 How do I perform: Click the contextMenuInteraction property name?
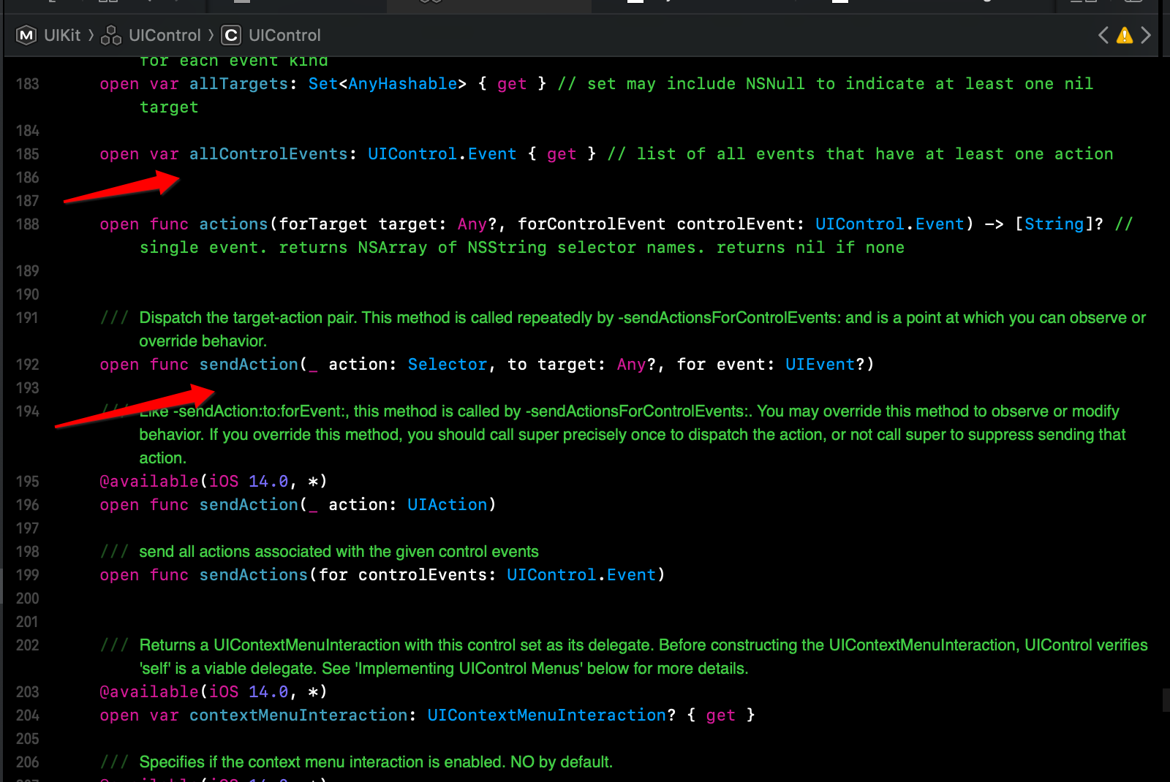point(298,715)
